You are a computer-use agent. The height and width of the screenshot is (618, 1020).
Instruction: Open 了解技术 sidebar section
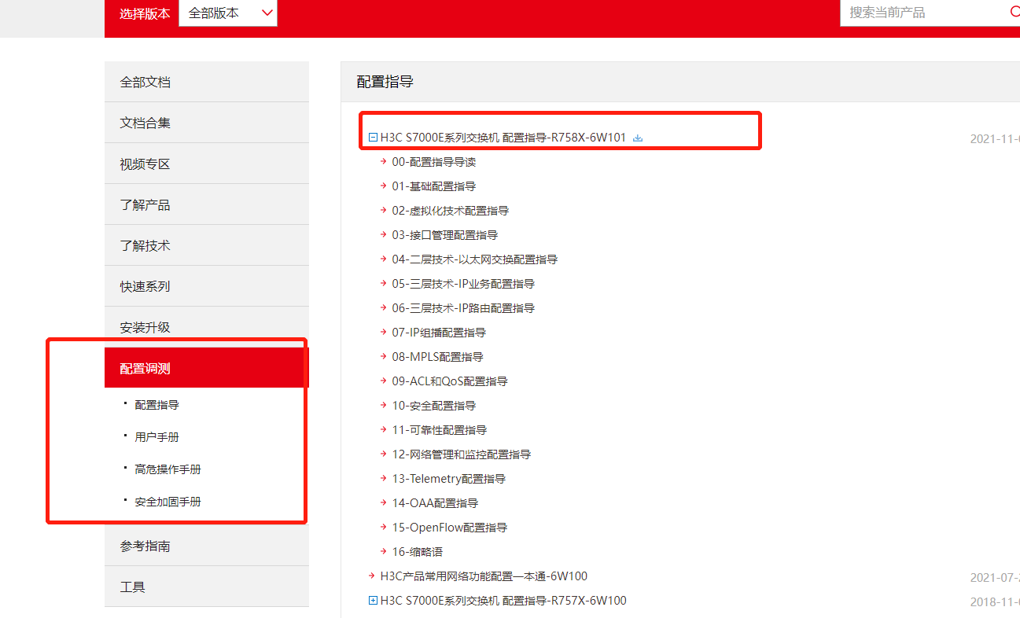click(x=207, y=245)
